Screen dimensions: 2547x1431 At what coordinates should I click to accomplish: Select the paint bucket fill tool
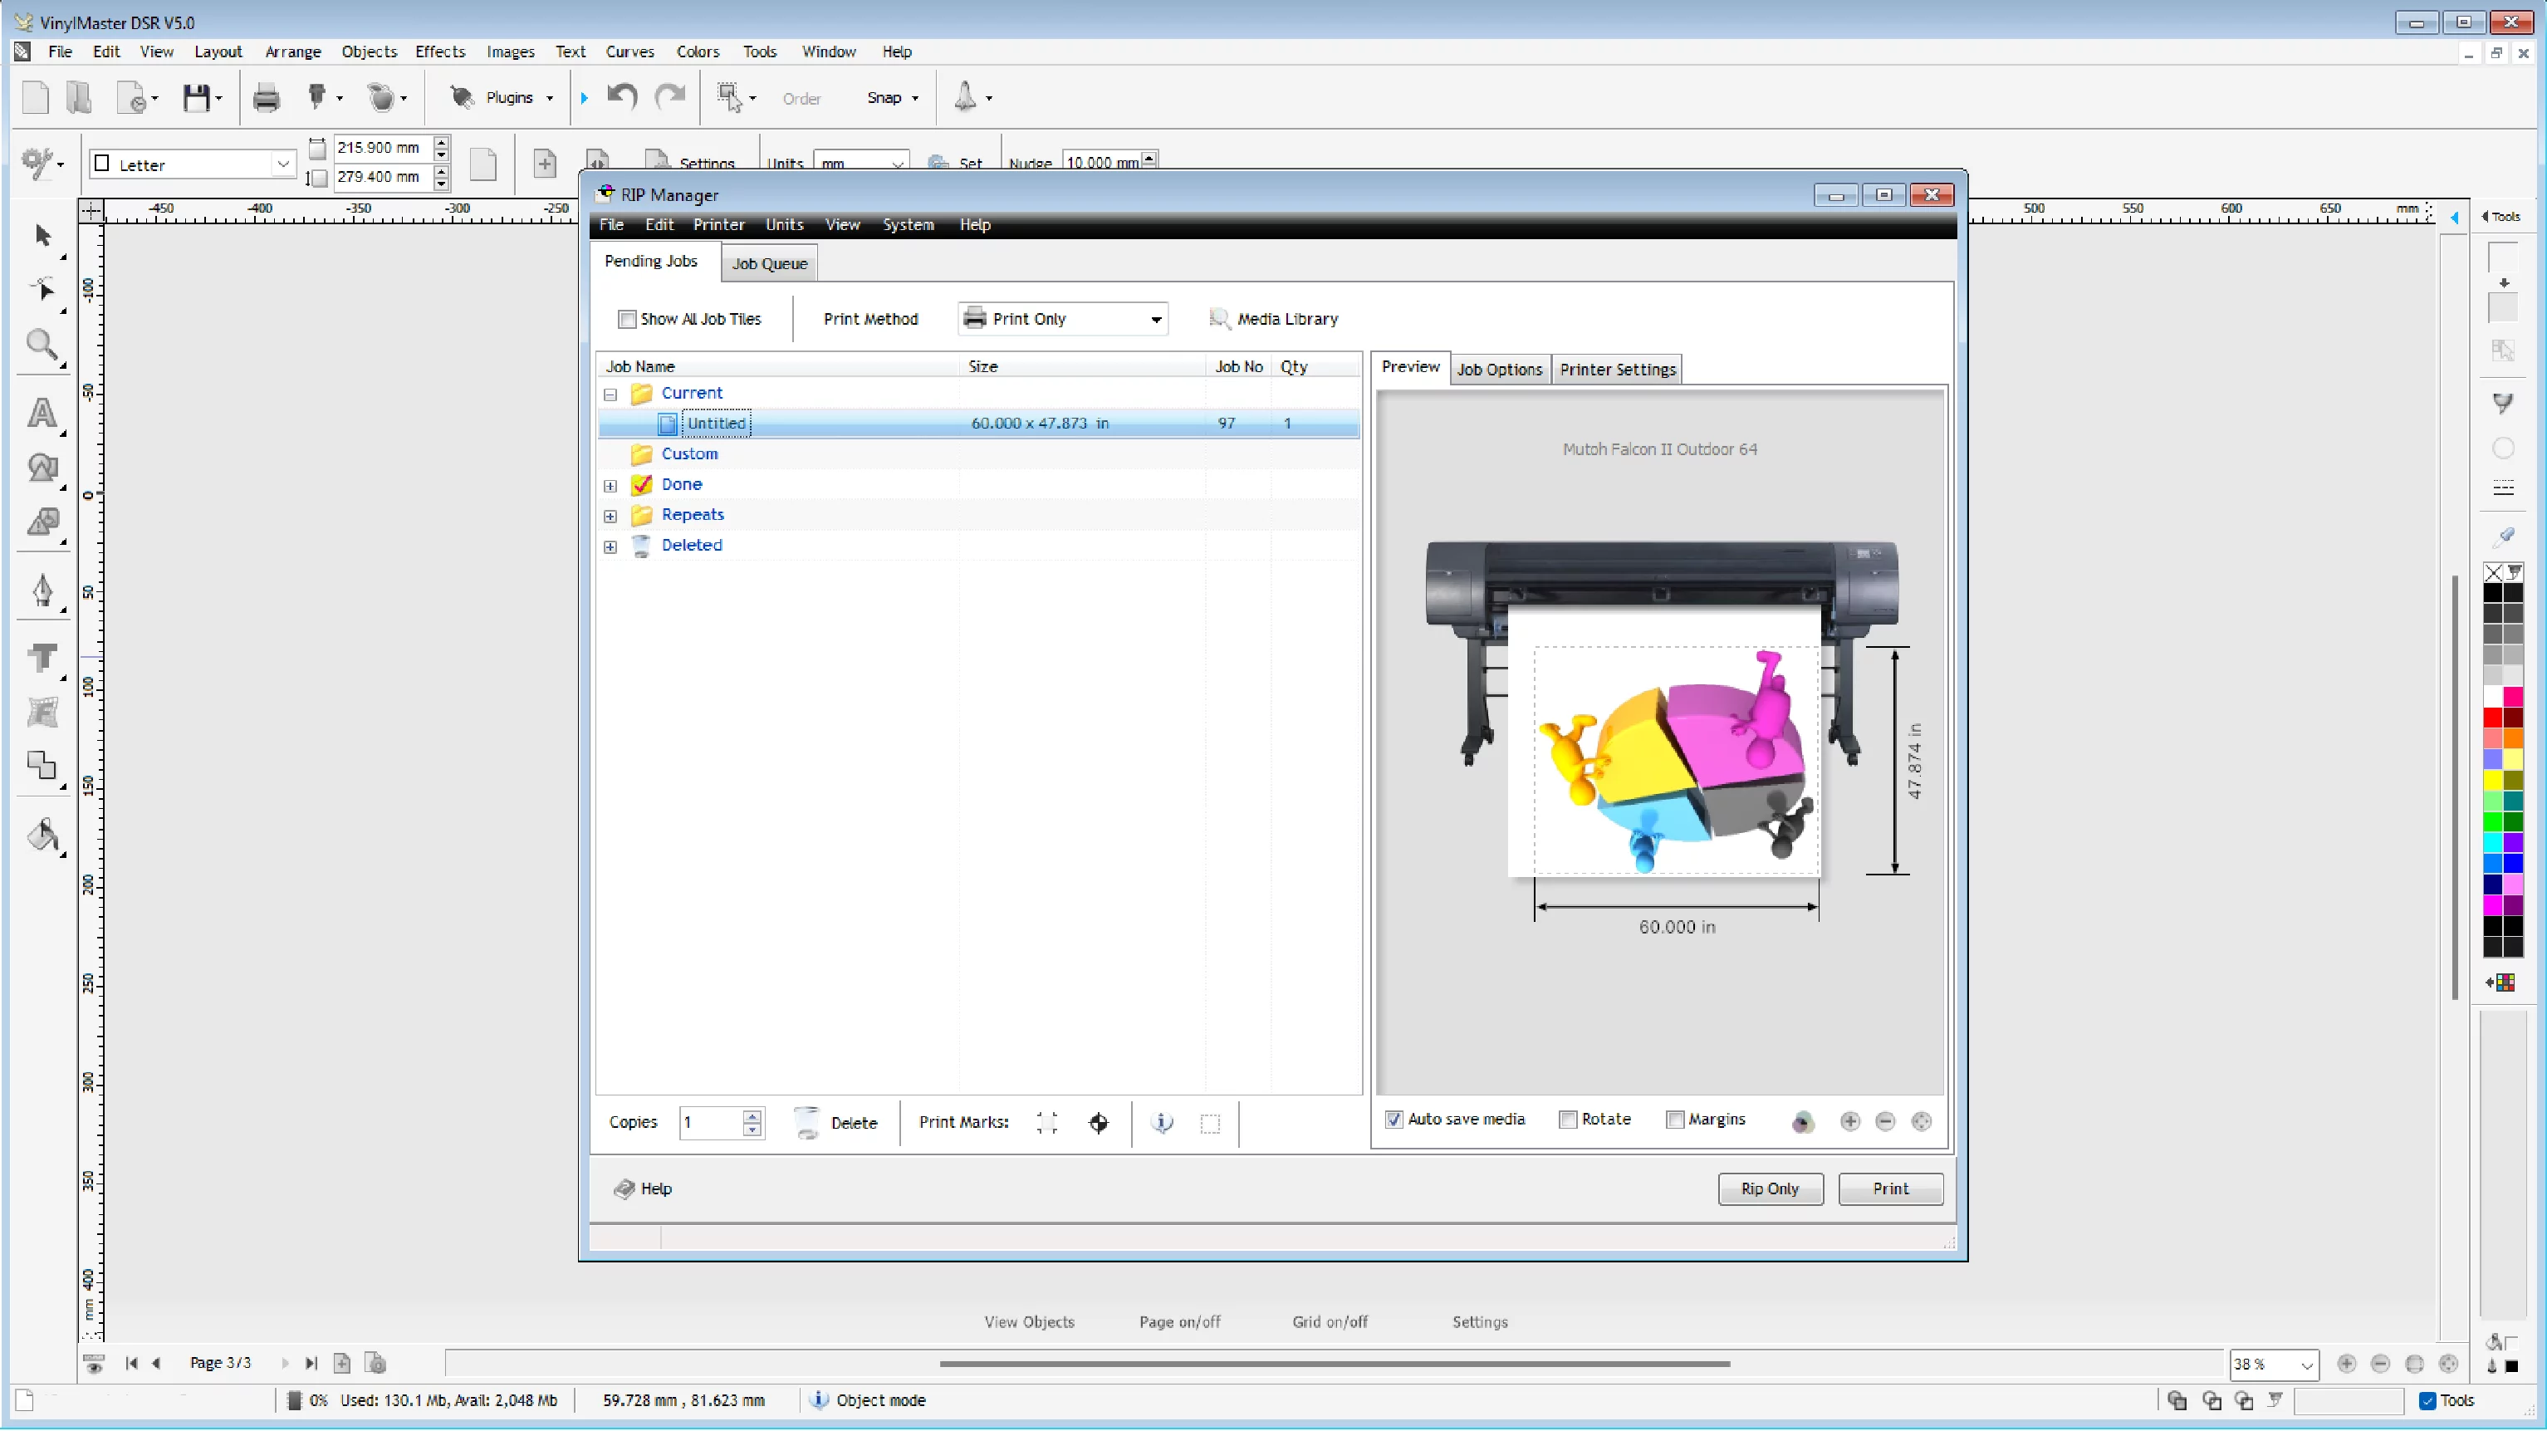tap(42, 836)
